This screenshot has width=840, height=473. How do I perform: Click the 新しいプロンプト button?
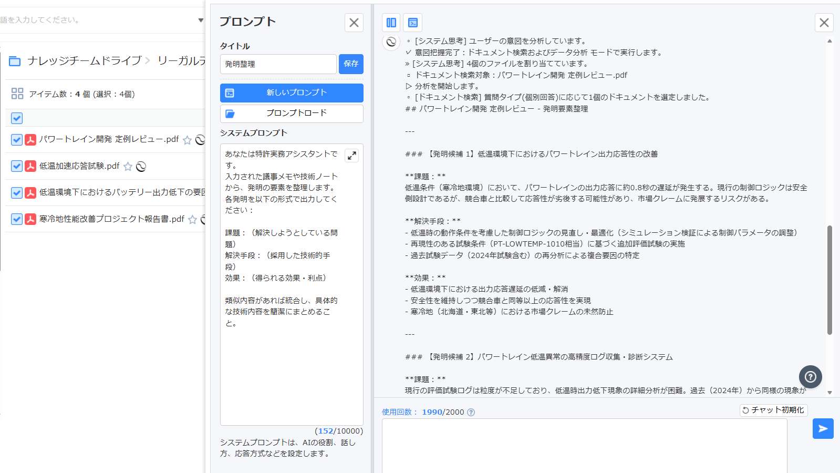click(x=292, y=93)
